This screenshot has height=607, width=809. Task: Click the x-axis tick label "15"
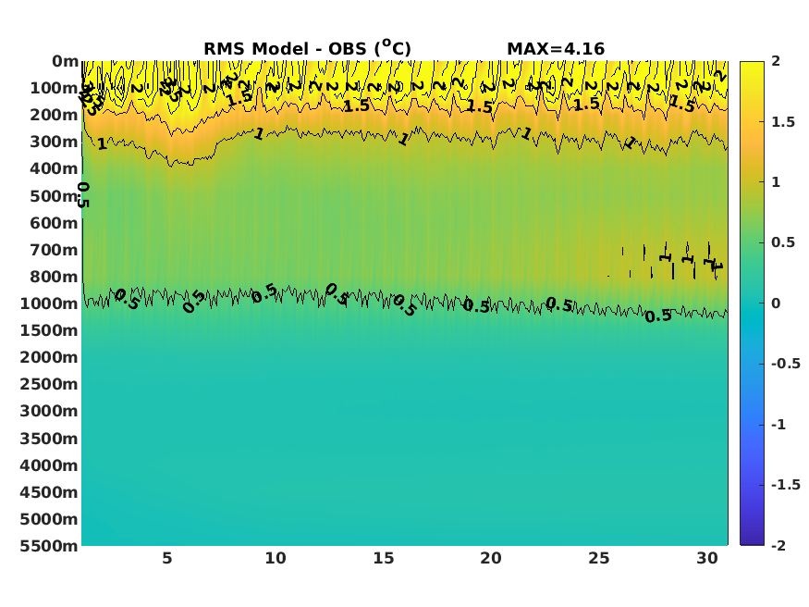[x=384, y=558]
